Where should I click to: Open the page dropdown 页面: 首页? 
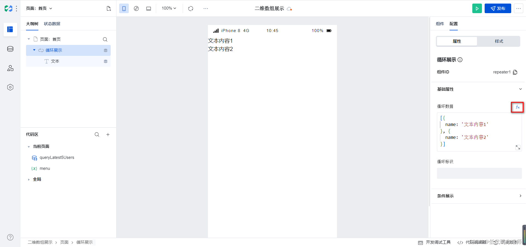[x=39, y=8]
